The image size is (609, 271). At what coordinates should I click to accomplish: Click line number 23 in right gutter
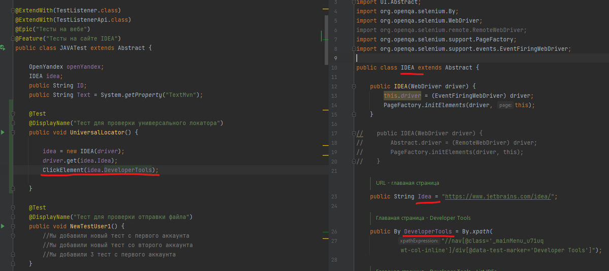[x=333, y=196]
